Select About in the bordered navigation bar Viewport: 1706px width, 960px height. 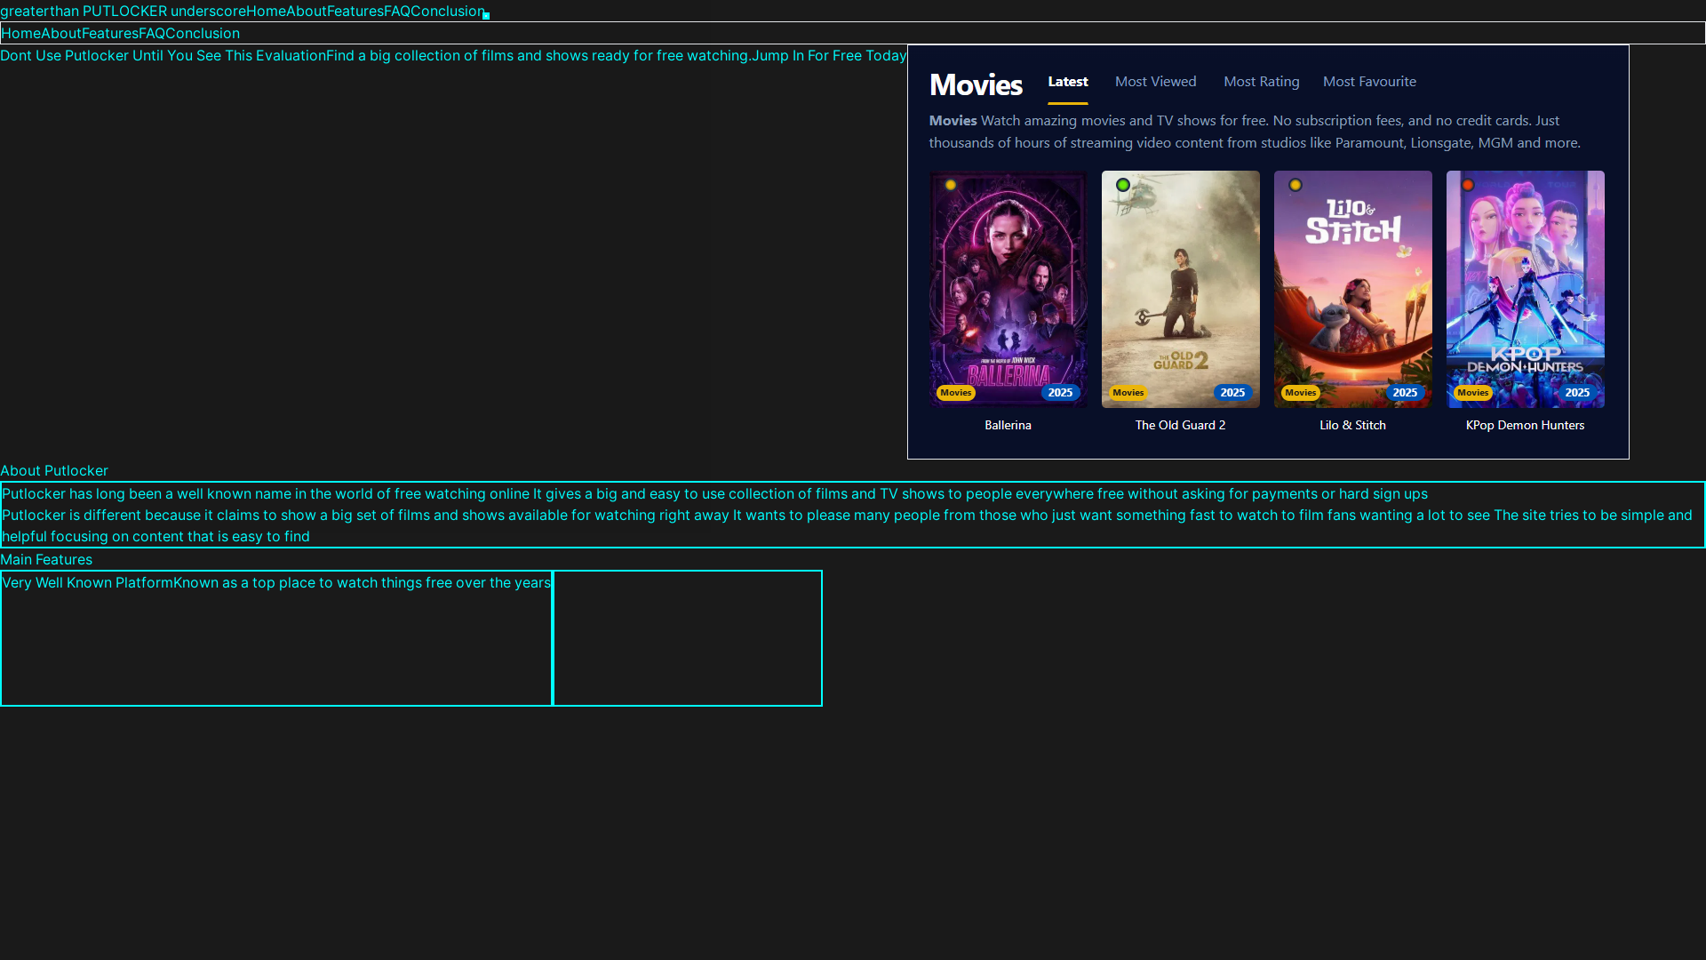[61, 33]
